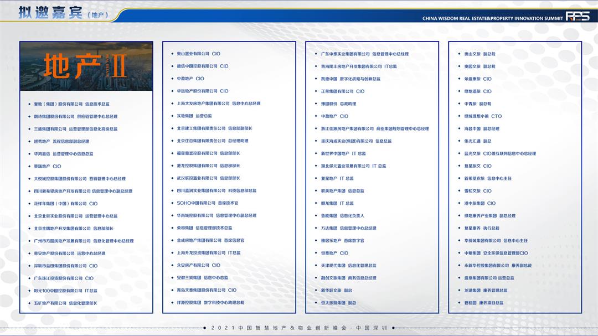Click the RPS logo in top-right corner

pyautogui.click(x=578, y=17)
